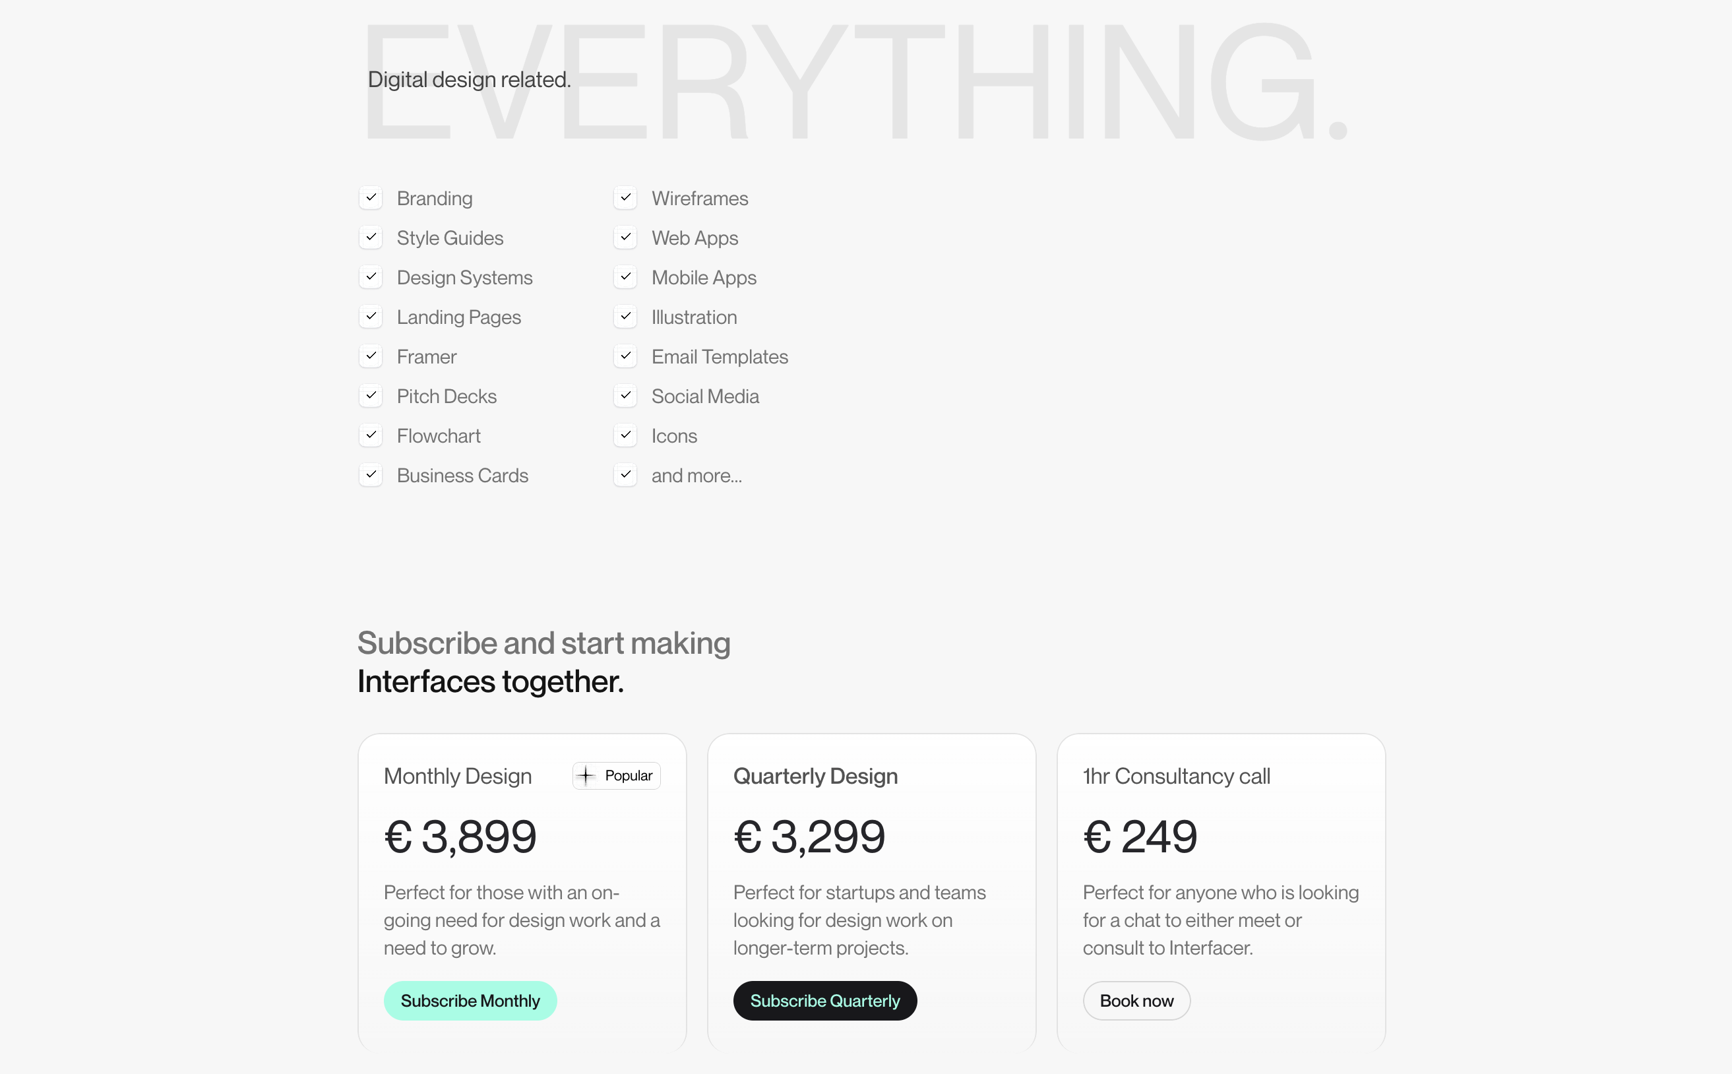Toggle the Pitch Decks checkbox
This screenshot has width=1732, height=1074.
click(x=371, y=396)
